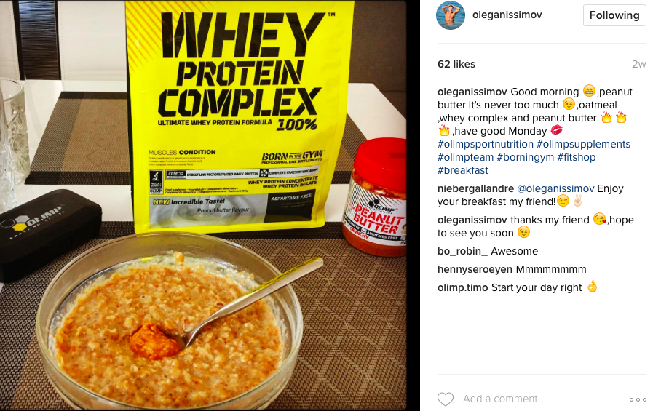Image resolution: width=661 pixels, height=411 pixels.
Task: Open the #olimpsportnutrition hashtag
Action: pos(486,144)
